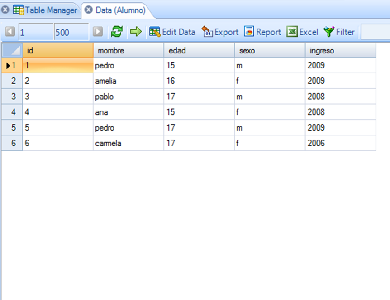
Task: Go to previous page of records
Action: (10, 32)
